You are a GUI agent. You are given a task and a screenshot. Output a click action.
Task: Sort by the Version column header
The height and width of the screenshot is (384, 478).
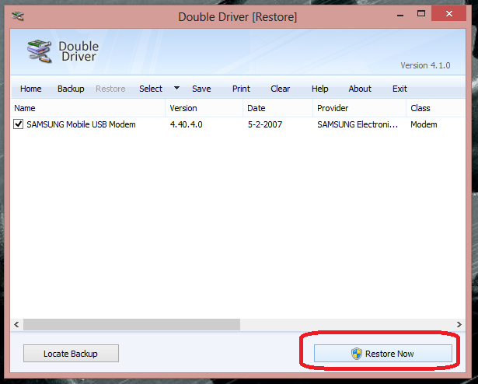coord(204,108)
